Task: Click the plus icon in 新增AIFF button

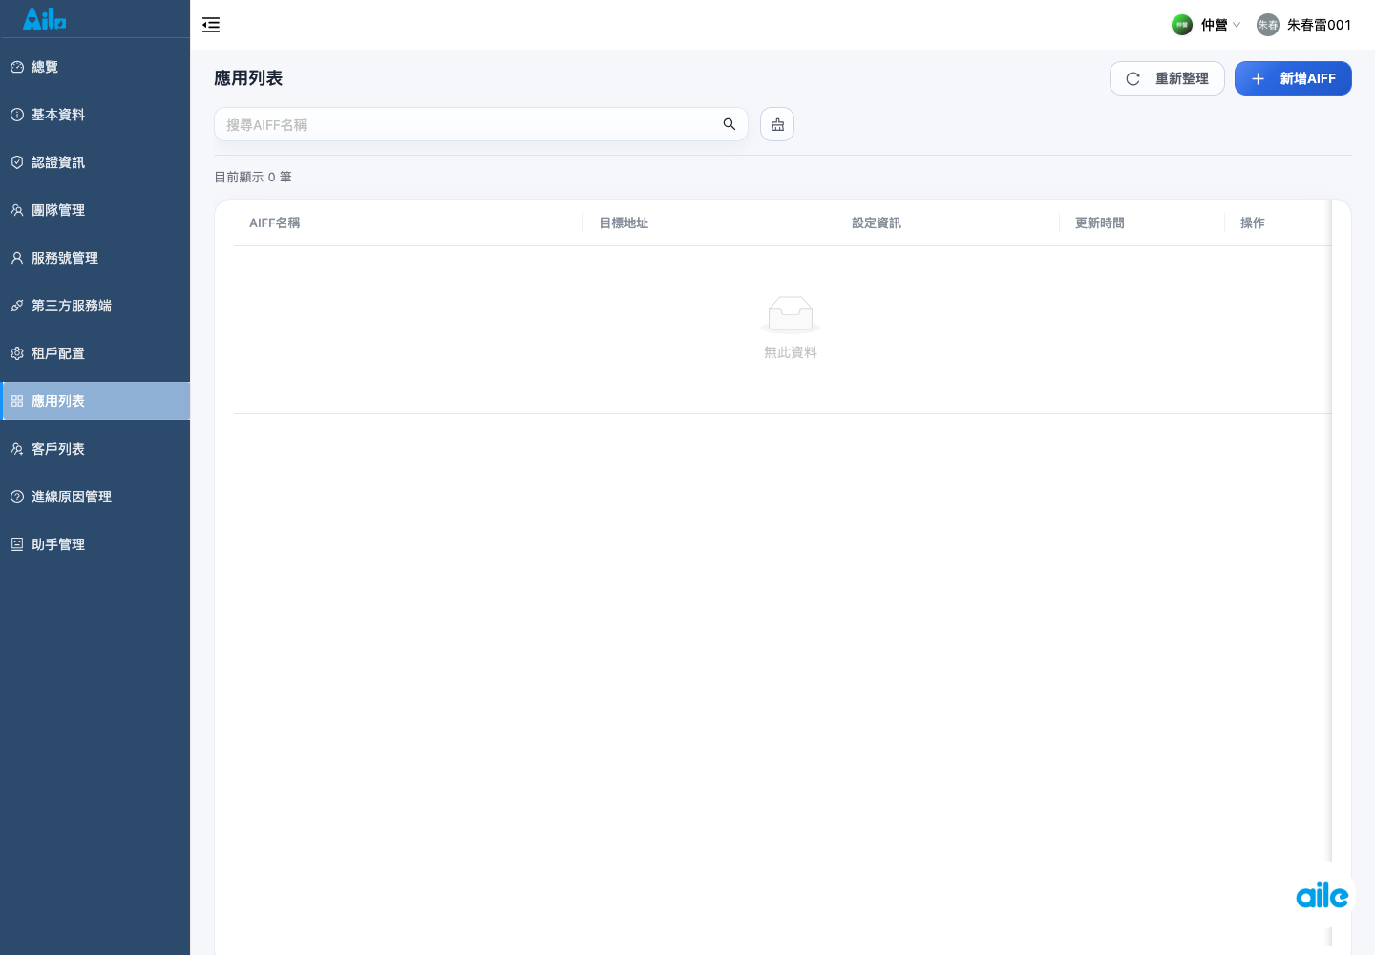Action: click(1259, 78)
